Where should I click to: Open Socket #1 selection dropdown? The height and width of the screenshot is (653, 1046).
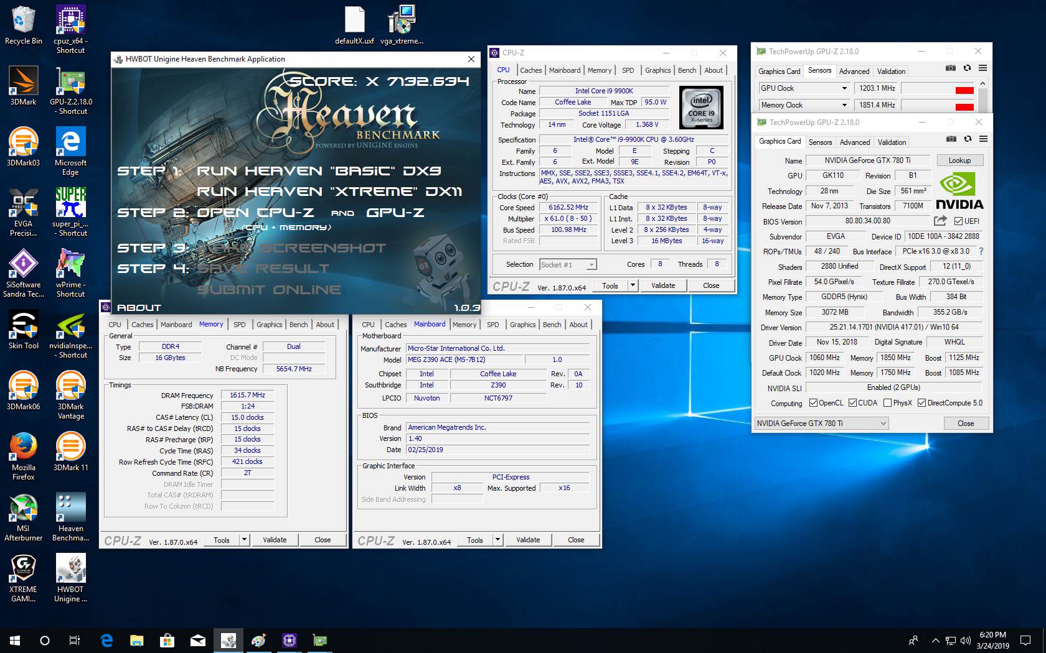568,264
